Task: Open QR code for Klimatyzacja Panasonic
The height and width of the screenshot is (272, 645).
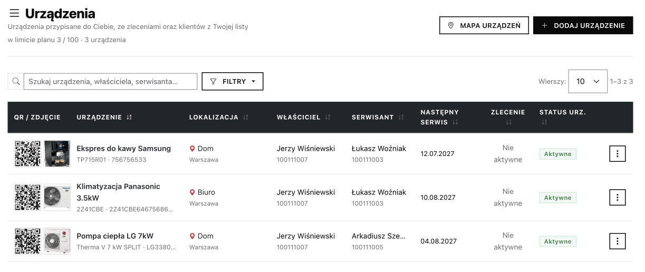Action: pos(27,198)
